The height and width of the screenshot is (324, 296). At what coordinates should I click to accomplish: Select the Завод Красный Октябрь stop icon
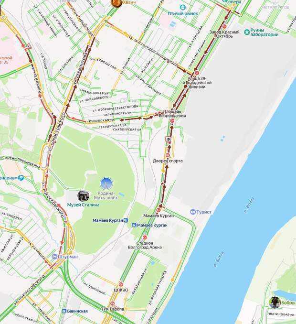pos(224,26)
